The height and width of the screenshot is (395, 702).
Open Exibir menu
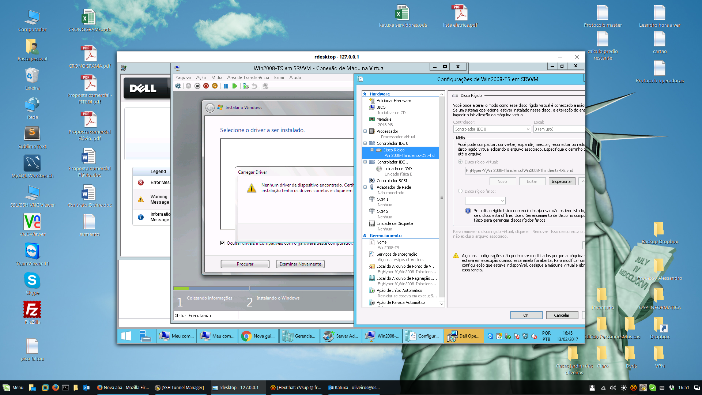click(279, 78)
